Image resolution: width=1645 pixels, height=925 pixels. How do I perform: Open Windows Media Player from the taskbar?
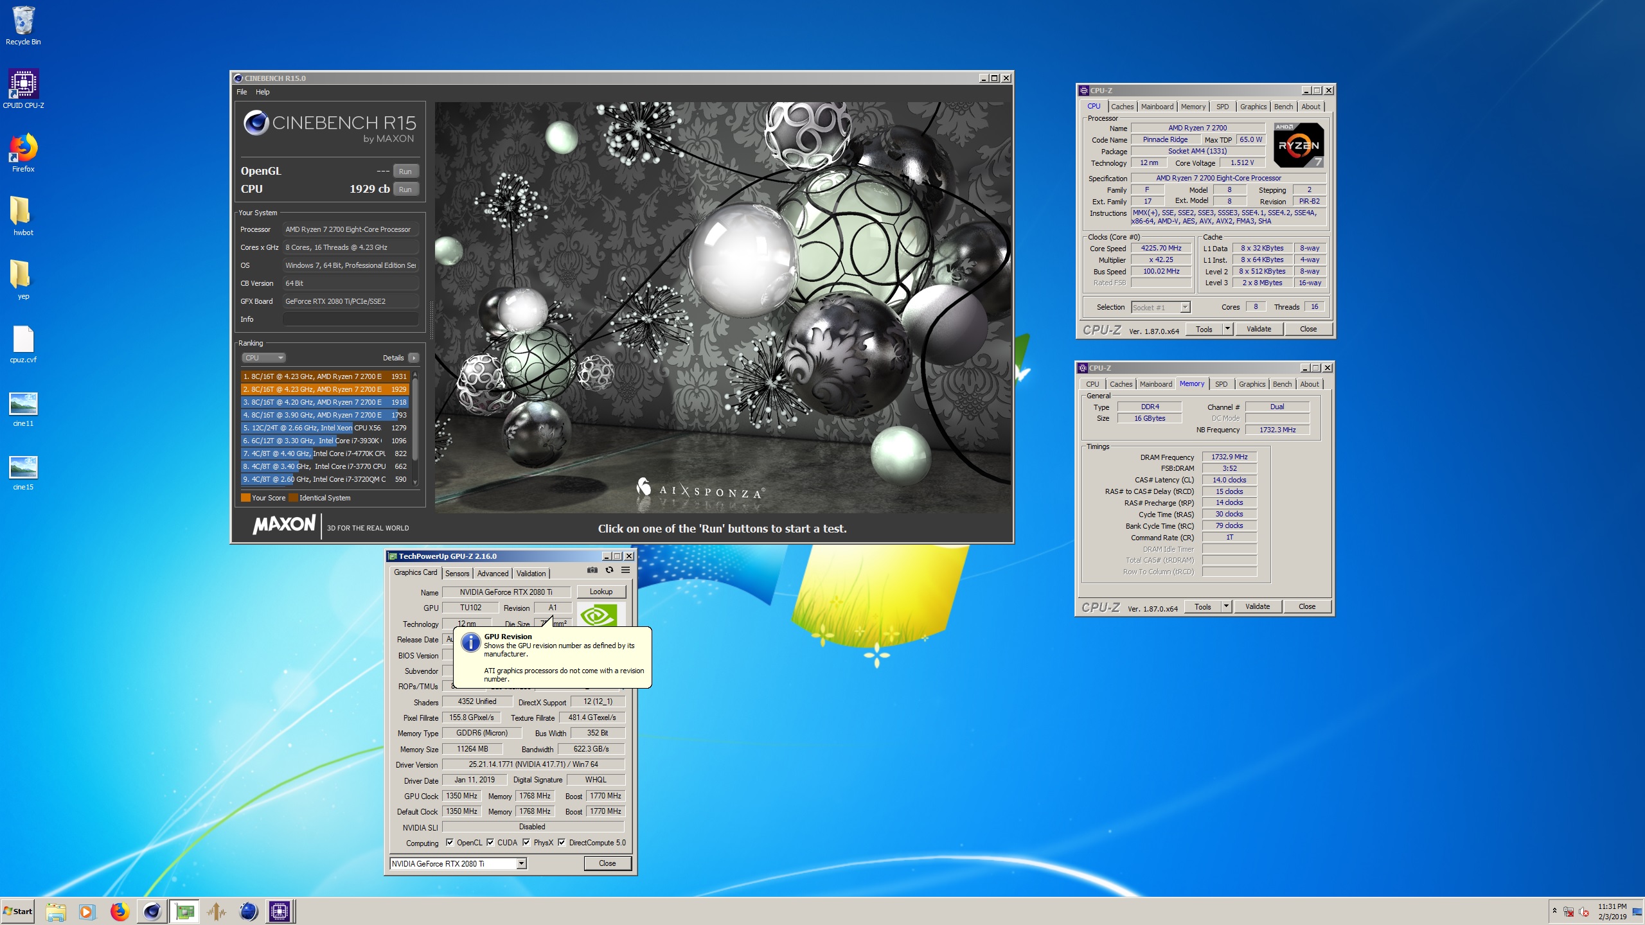[87, 911]
